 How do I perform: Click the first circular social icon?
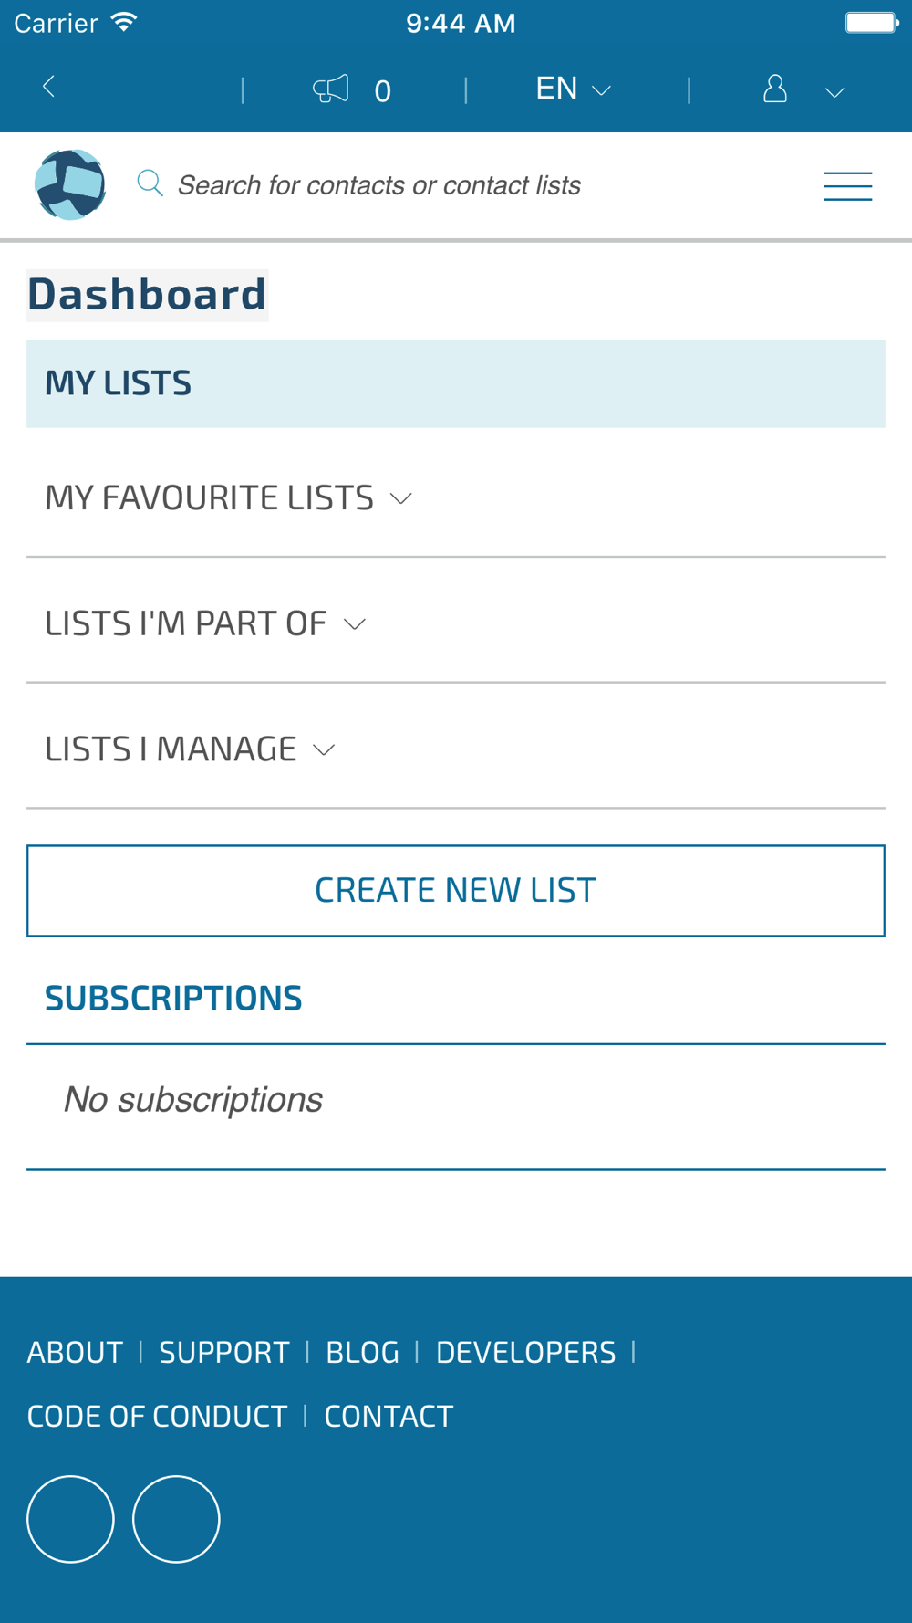click(70, 1519)
